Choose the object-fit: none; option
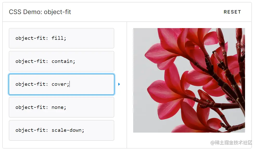Screen dimensions: 257x150 pyautogui.click(x=61, y=107)
